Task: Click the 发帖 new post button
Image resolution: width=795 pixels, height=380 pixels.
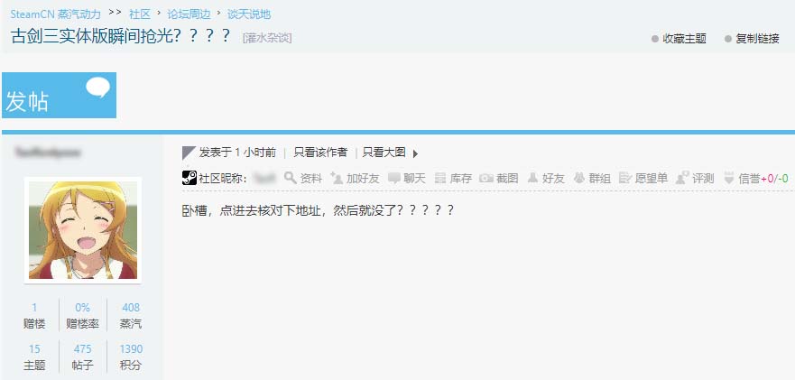Action: [x=59, y=95]
